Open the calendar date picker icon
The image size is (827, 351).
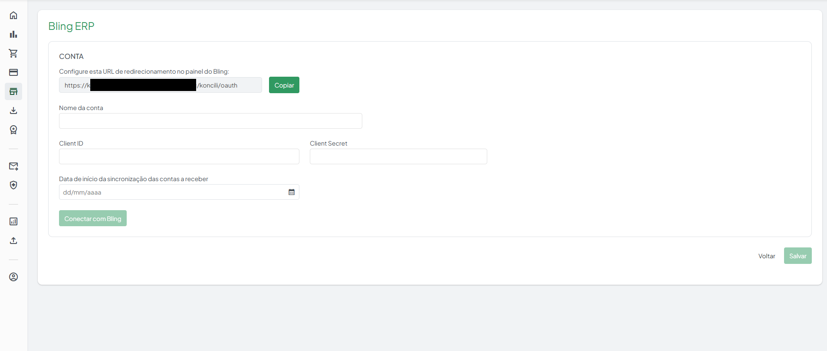[x=292, y=192]
